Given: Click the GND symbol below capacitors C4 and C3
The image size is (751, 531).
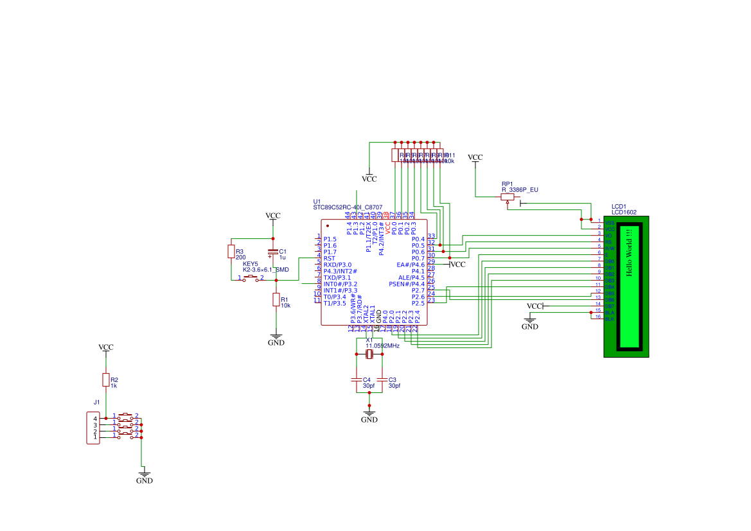Looking at the screenshot, I should [369, 417].
